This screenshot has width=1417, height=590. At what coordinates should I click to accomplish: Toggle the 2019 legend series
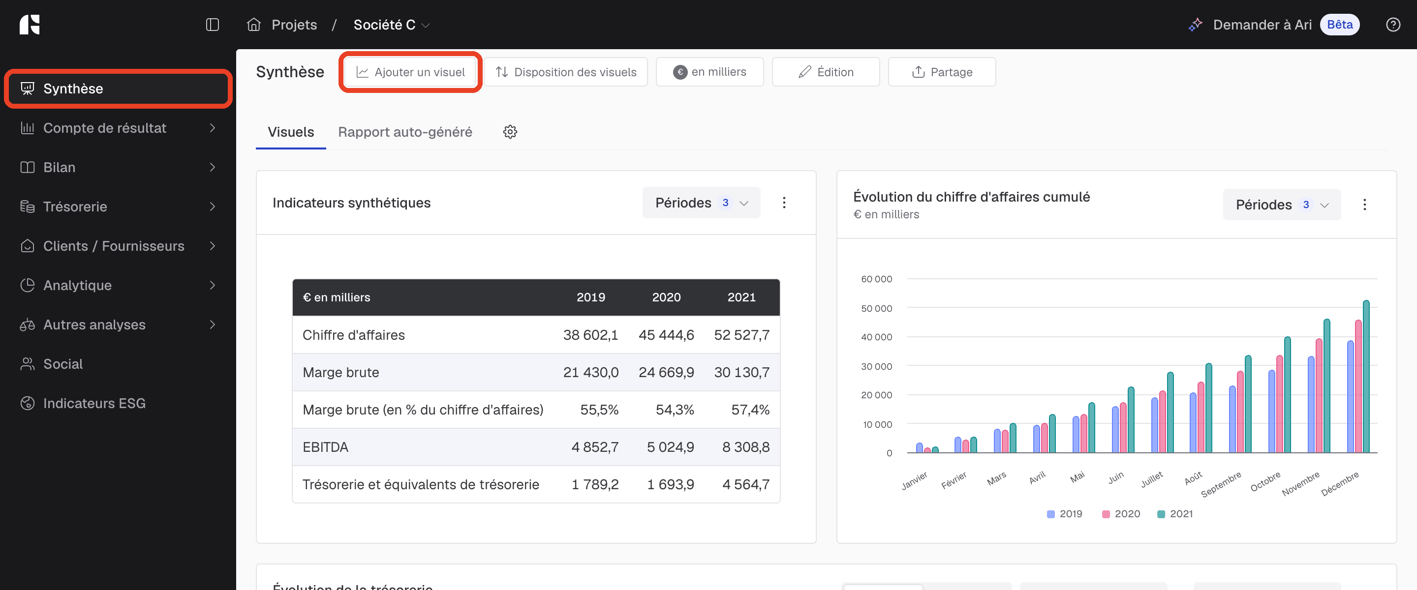tap(1064, 514)
